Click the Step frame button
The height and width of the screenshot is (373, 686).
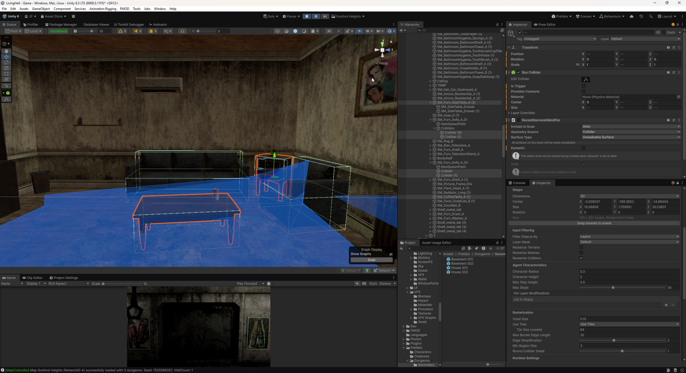point(324,16)
